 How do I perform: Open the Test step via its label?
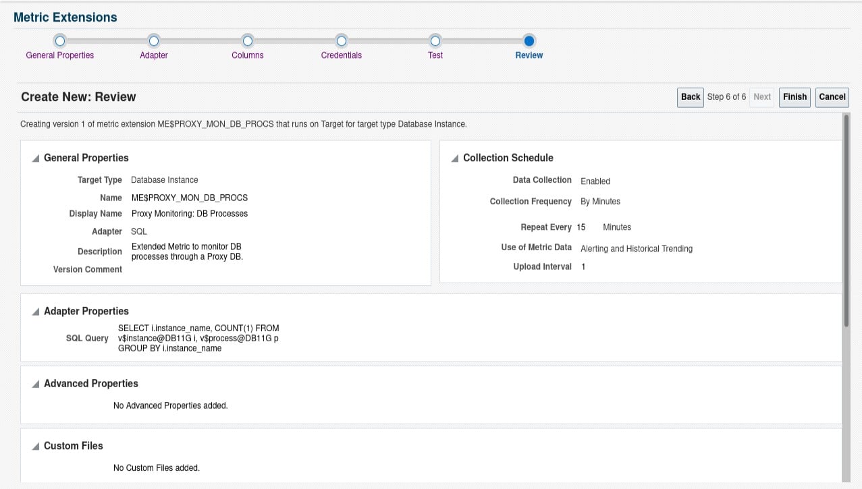click(x=435, y=55)
